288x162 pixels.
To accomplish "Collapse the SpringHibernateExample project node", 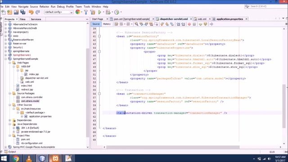I will click(6, 59).
